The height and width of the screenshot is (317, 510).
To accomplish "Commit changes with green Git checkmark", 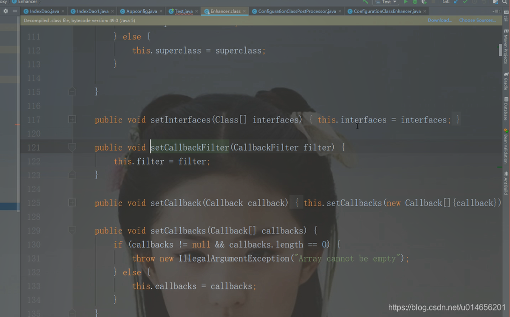I will [465, 2].
